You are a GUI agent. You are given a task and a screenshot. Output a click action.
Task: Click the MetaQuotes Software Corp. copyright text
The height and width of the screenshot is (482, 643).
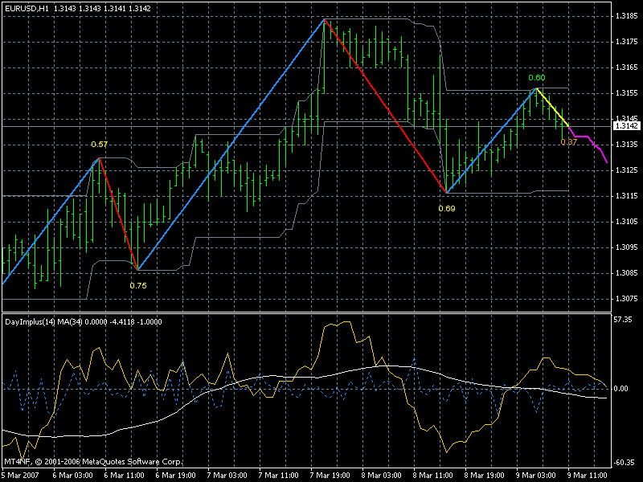coord(132,462)
